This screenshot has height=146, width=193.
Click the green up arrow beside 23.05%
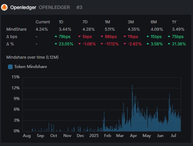click(56, 44)
